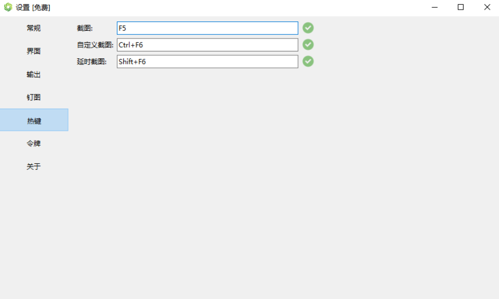The height and width of the screenshot is (299, 499).
Task: Click the 自定义截图 field showing Ctrl+F6
Action: (207, 44)
